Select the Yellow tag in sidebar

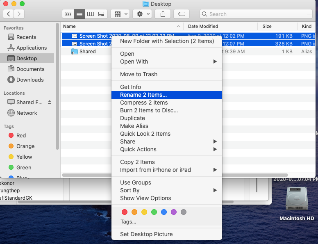[x=27, y=157]
